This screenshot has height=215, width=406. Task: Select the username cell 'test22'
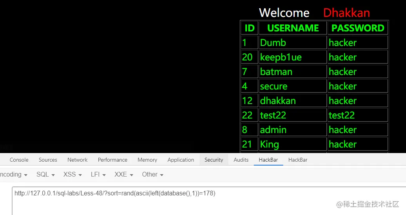[293, 115]
